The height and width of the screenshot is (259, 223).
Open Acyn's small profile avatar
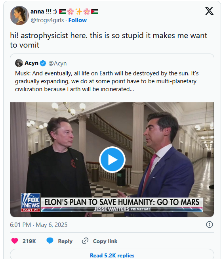19,63
